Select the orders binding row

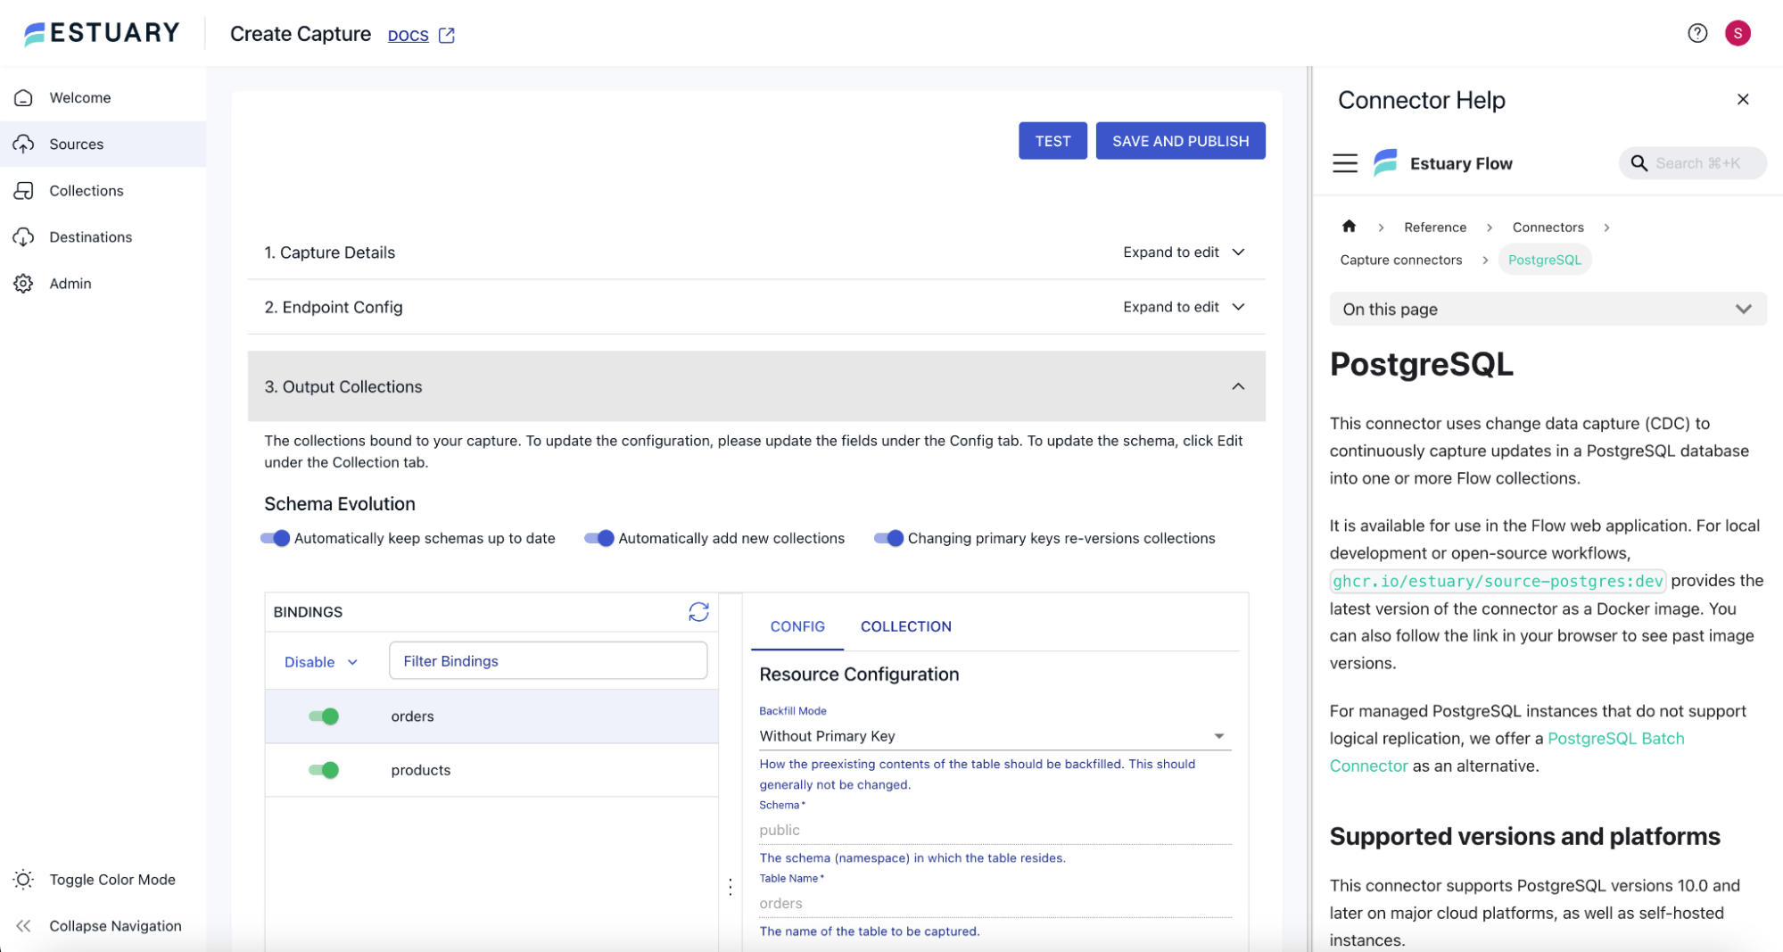491,716
